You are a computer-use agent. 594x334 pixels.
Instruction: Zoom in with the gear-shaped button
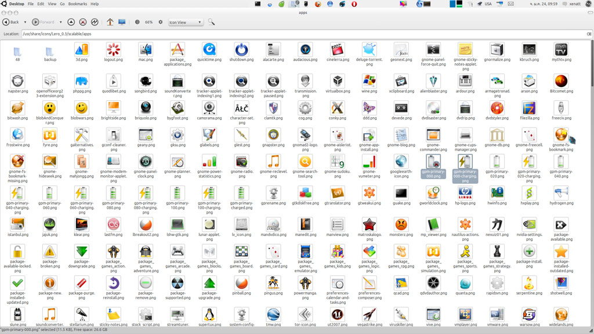click(161, 23)
